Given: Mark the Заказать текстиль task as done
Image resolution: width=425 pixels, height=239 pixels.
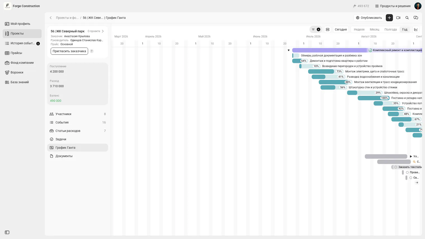Looking at the screenshot, I should click(x=396, y=167).
